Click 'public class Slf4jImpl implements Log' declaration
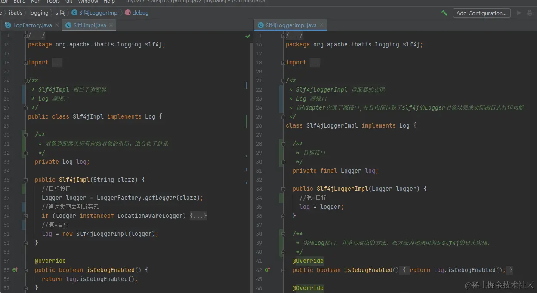The height and width of the screenshot is (293, 537). pos(92,116)
